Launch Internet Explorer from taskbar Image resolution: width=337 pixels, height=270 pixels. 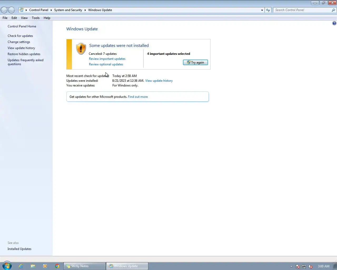[21, 266]
